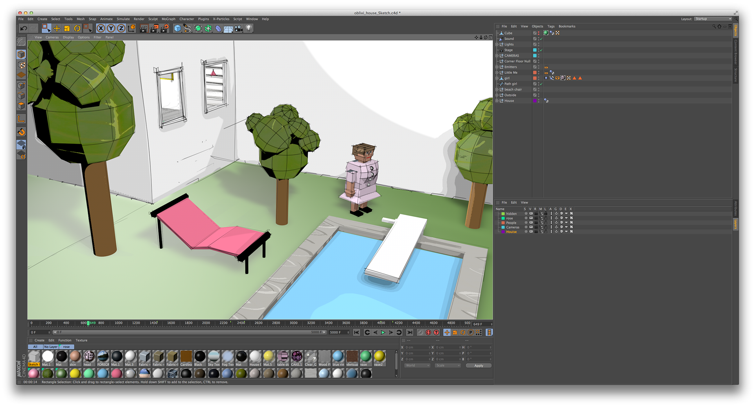The image size is (755, 407).
Task: Expand the CAMERAS group
Action: click(x=497, y=56)
